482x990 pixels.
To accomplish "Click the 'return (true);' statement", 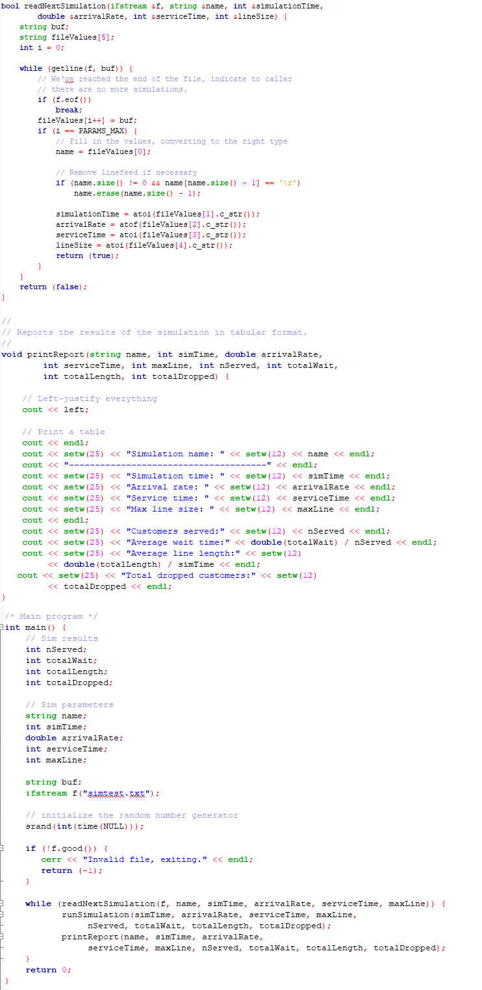I will (88, 255).
